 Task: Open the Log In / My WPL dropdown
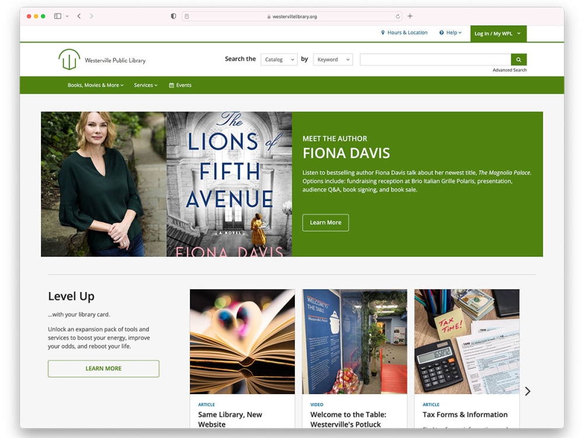(x=498, y=33)
